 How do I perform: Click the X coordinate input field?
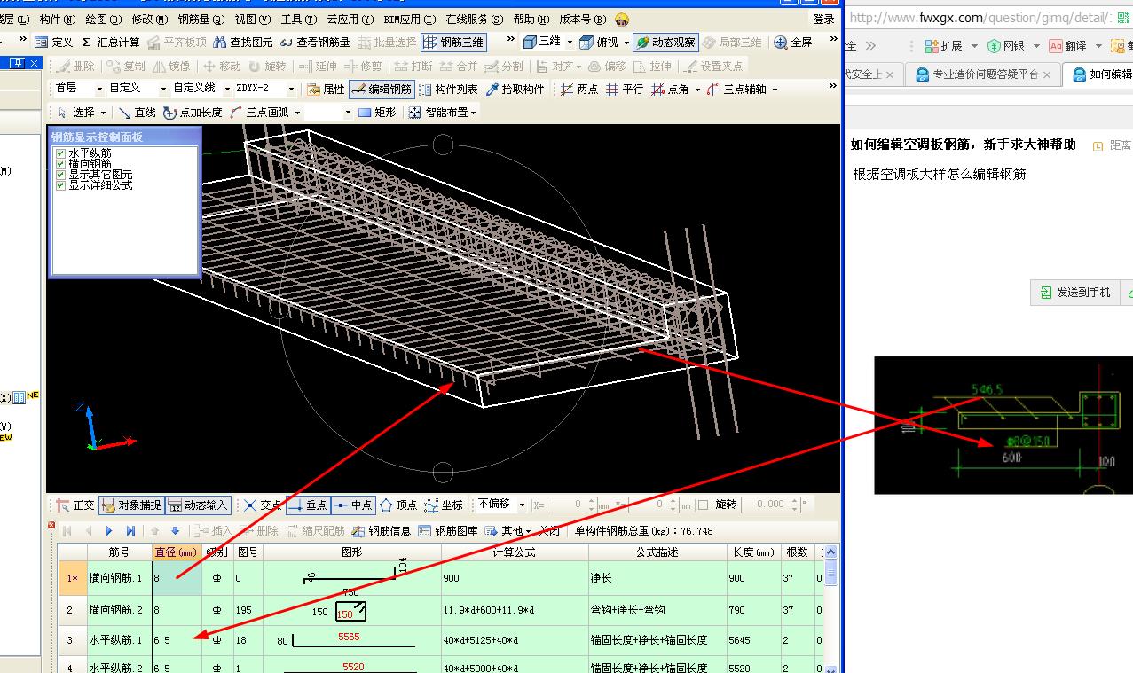click(570, 505)
